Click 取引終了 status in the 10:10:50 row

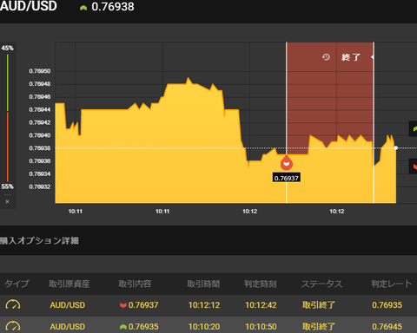coord(319,327)
